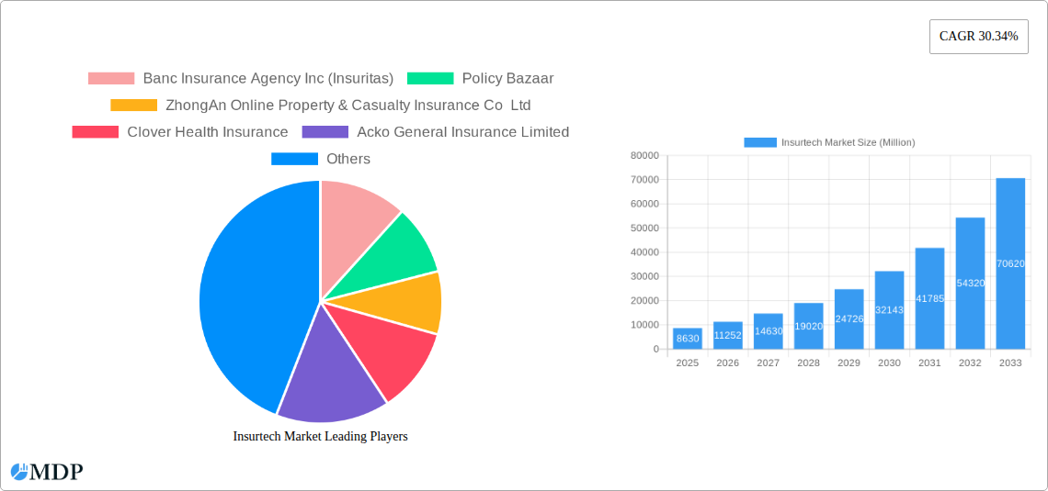Viewport: 1048px width, 491px height.
Task: Click legend label ZhongAn Online Property & Casualty
Action: (348, 106)
